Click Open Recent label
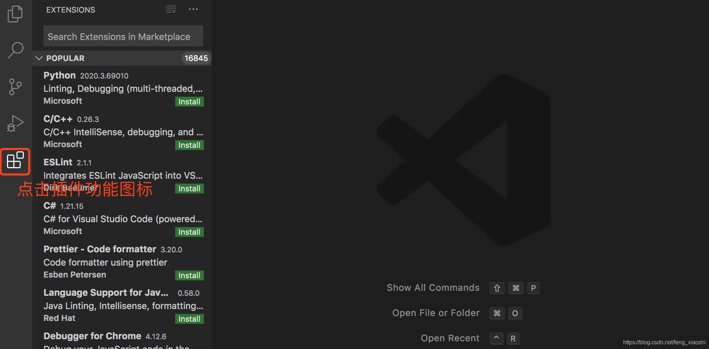Screen dimensions: 709x349 coord(450,338)
